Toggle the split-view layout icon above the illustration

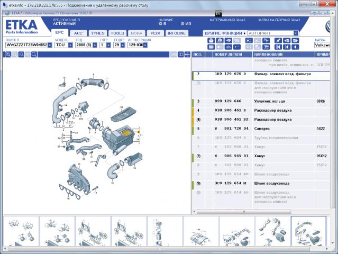click(181, 55)
